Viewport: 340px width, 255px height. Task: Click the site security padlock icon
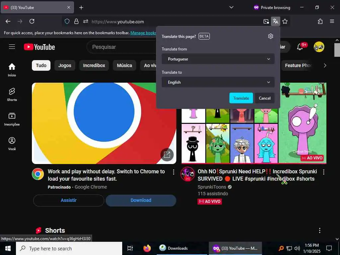tap(76, 21)
